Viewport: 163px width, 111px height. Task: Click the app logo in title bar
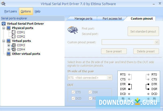(x=3, y=4)
